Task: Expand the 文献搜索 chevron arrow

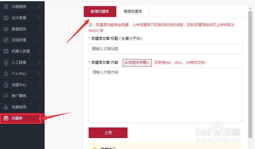Action: pyautogui.click(x=40, y=7)
